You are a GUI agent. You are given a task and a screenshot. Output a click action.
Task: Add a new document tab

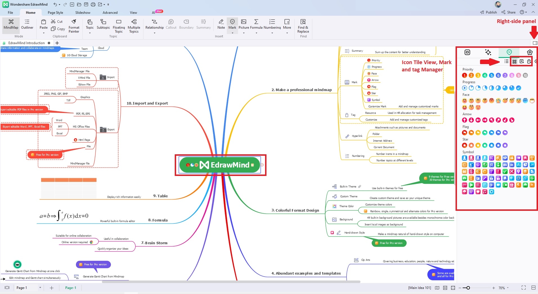click(57, 43)
